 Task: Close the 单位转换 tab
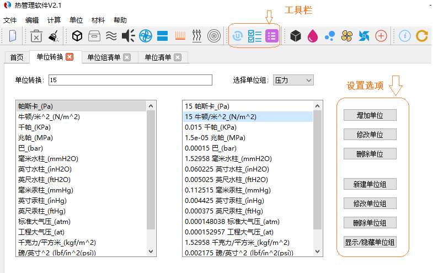tap(70, 57)
